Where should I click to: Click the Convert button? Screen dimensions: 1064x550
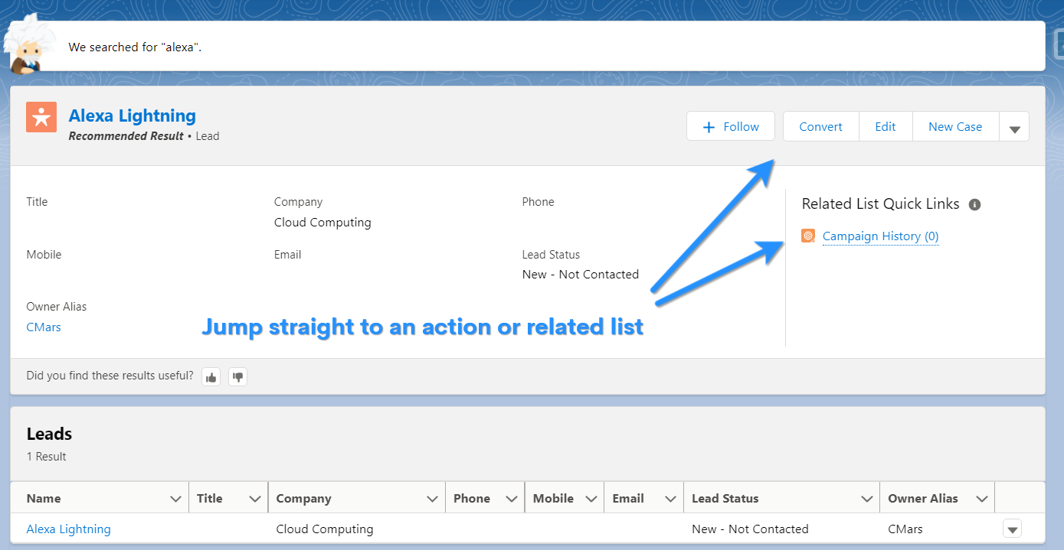820,126
